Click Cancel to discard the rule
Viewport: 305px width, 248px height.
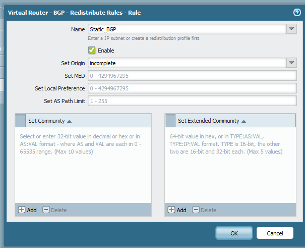point(275,233)
